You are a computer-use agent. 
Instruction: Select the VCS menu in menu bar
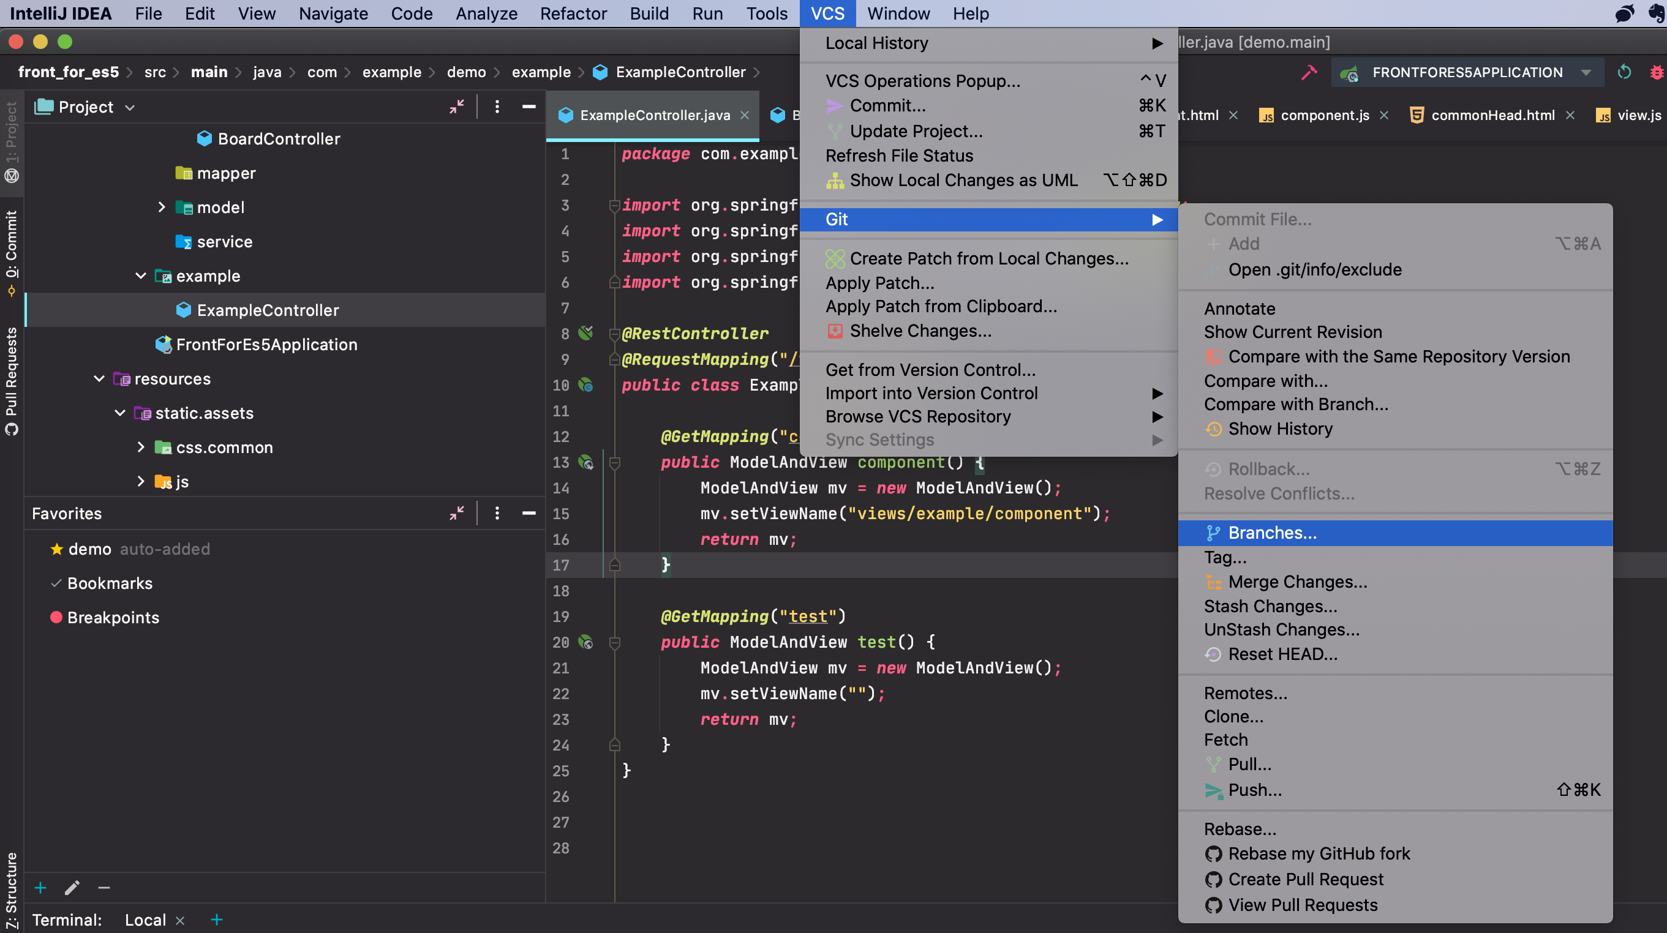827,13
